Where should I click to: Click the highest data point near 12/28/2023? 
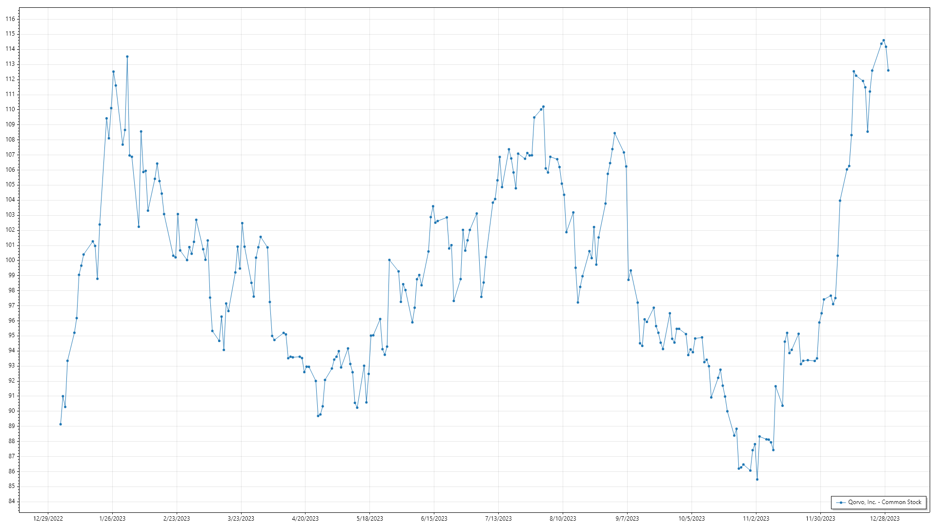883,41
